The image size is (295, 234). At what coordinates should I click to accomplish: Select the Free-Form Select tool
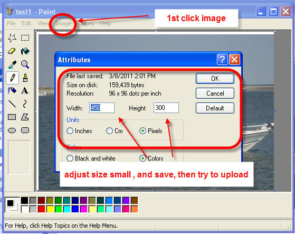(x=12, y=38)
